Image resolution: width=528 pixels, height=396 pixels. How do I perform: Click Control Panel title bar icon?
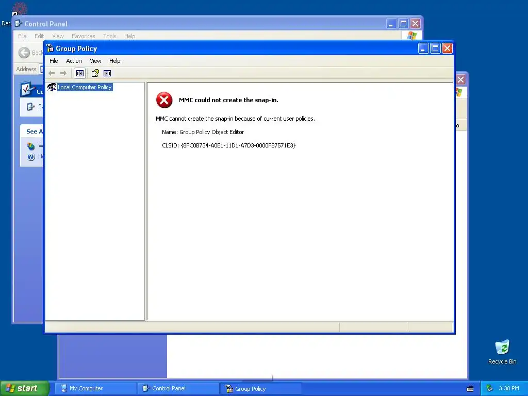point(18,24)
